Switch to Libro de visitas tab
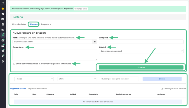This screenshot has height=108, width=189. click(19, 24)
